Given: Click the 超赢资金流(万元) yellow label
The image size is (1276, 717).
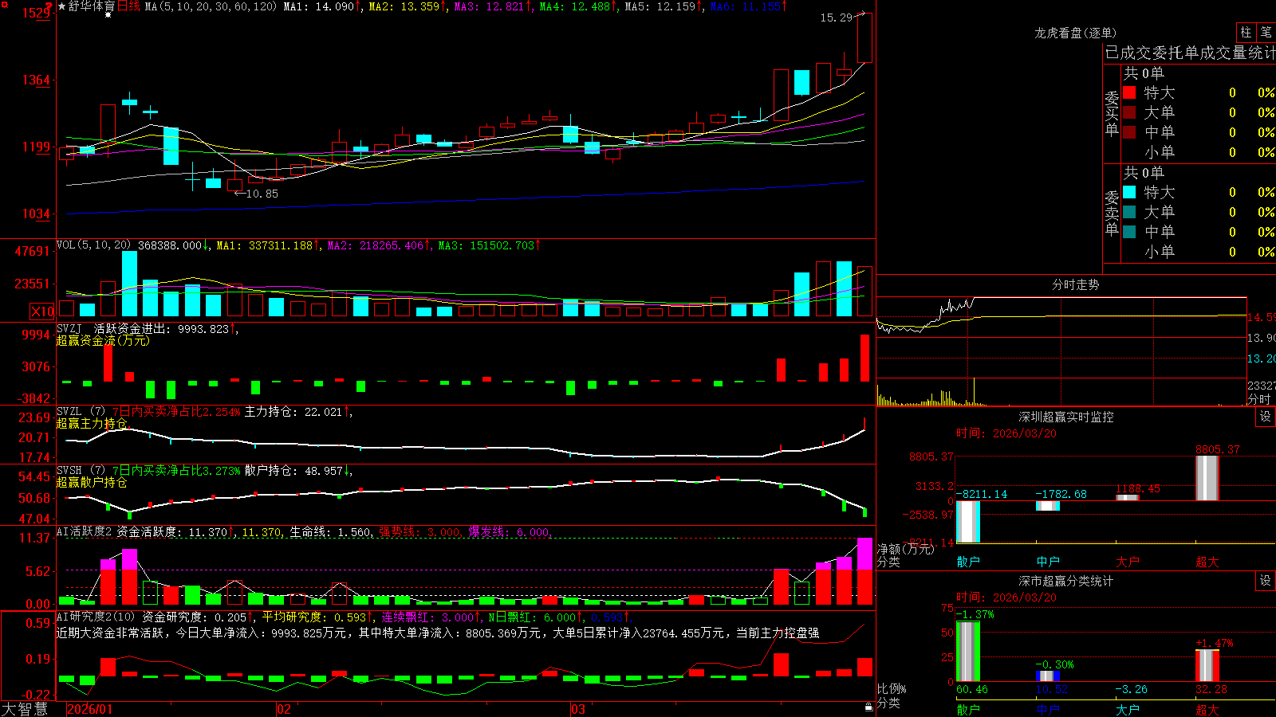Looking at the screenshot, I should (x=103, y=340).
